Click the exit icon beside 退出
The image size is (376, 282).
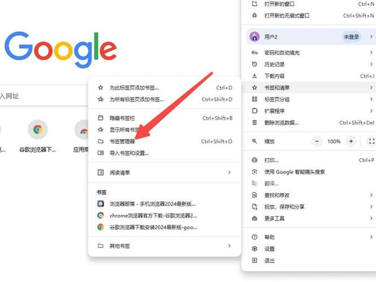[254, 260]
